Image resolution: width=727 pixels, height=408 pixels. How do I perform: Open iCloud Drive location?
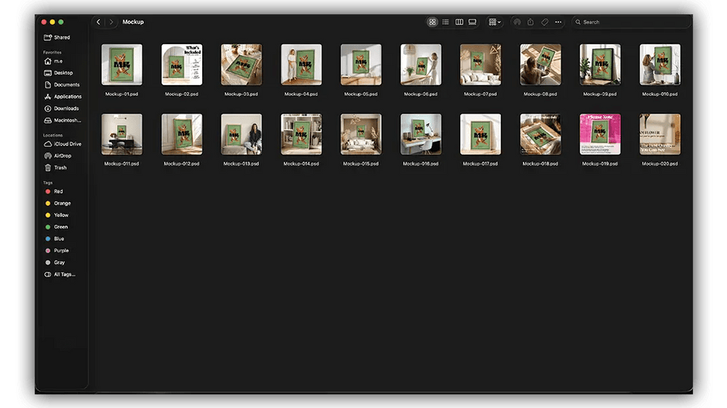point(62,144)
